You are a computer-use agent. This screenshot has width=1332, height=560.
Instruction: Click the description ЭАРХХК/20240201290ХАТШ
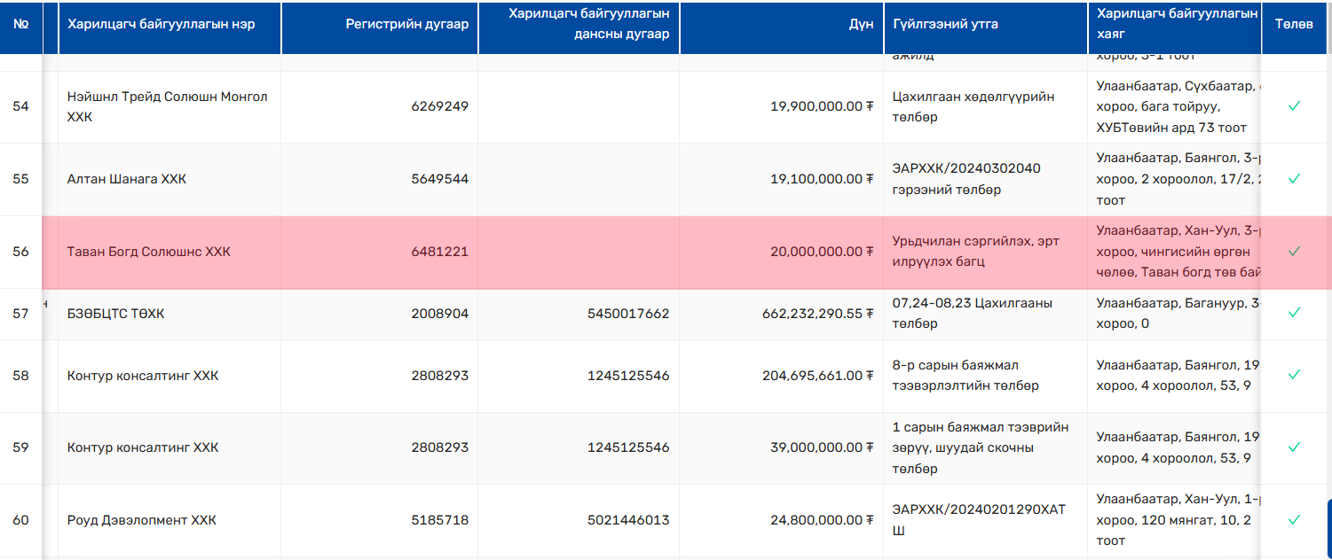click(x=979, y=520)
